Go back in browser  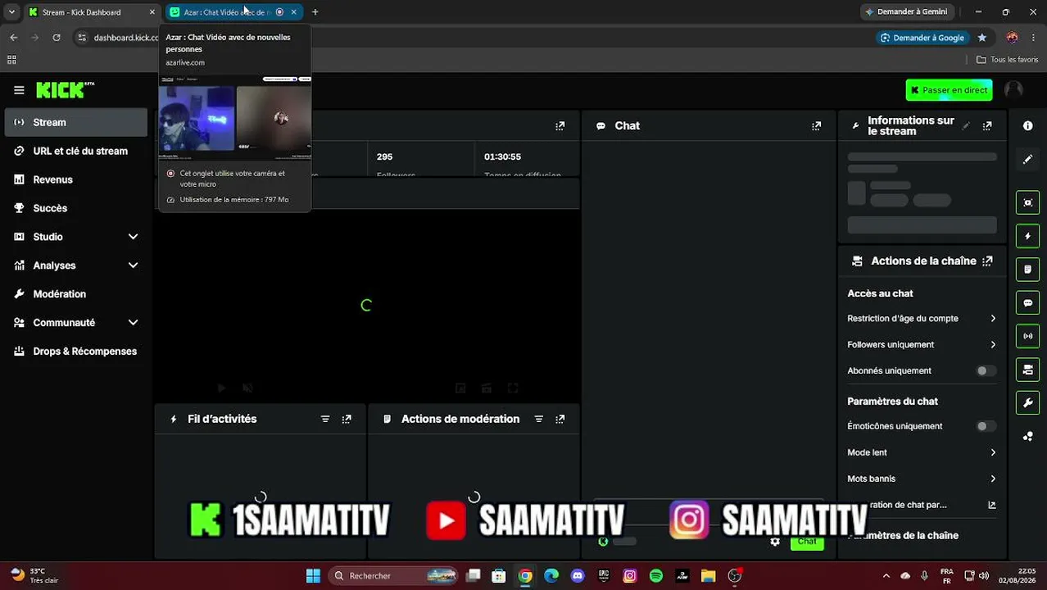14,38
